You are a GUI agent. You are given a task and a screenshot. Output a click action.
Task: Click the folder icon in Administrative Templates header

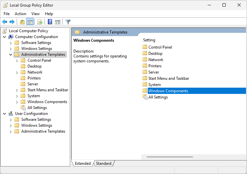(x=77, y=32)
